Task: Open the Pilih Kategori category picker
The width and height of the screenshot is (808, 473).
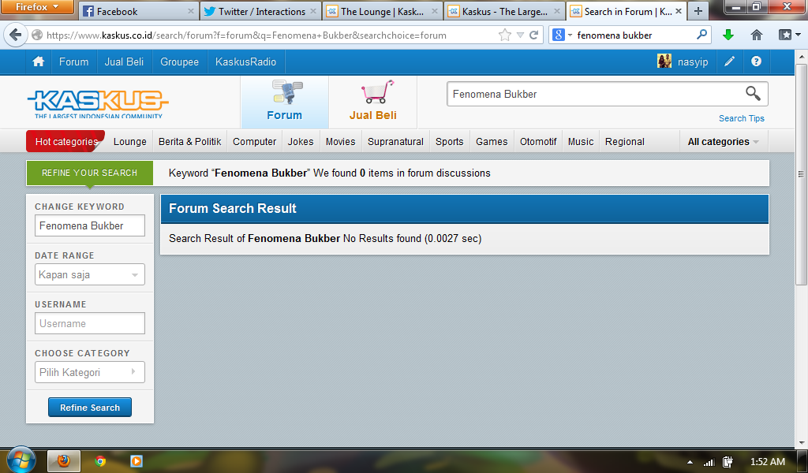Action: [x=90, y=372]
